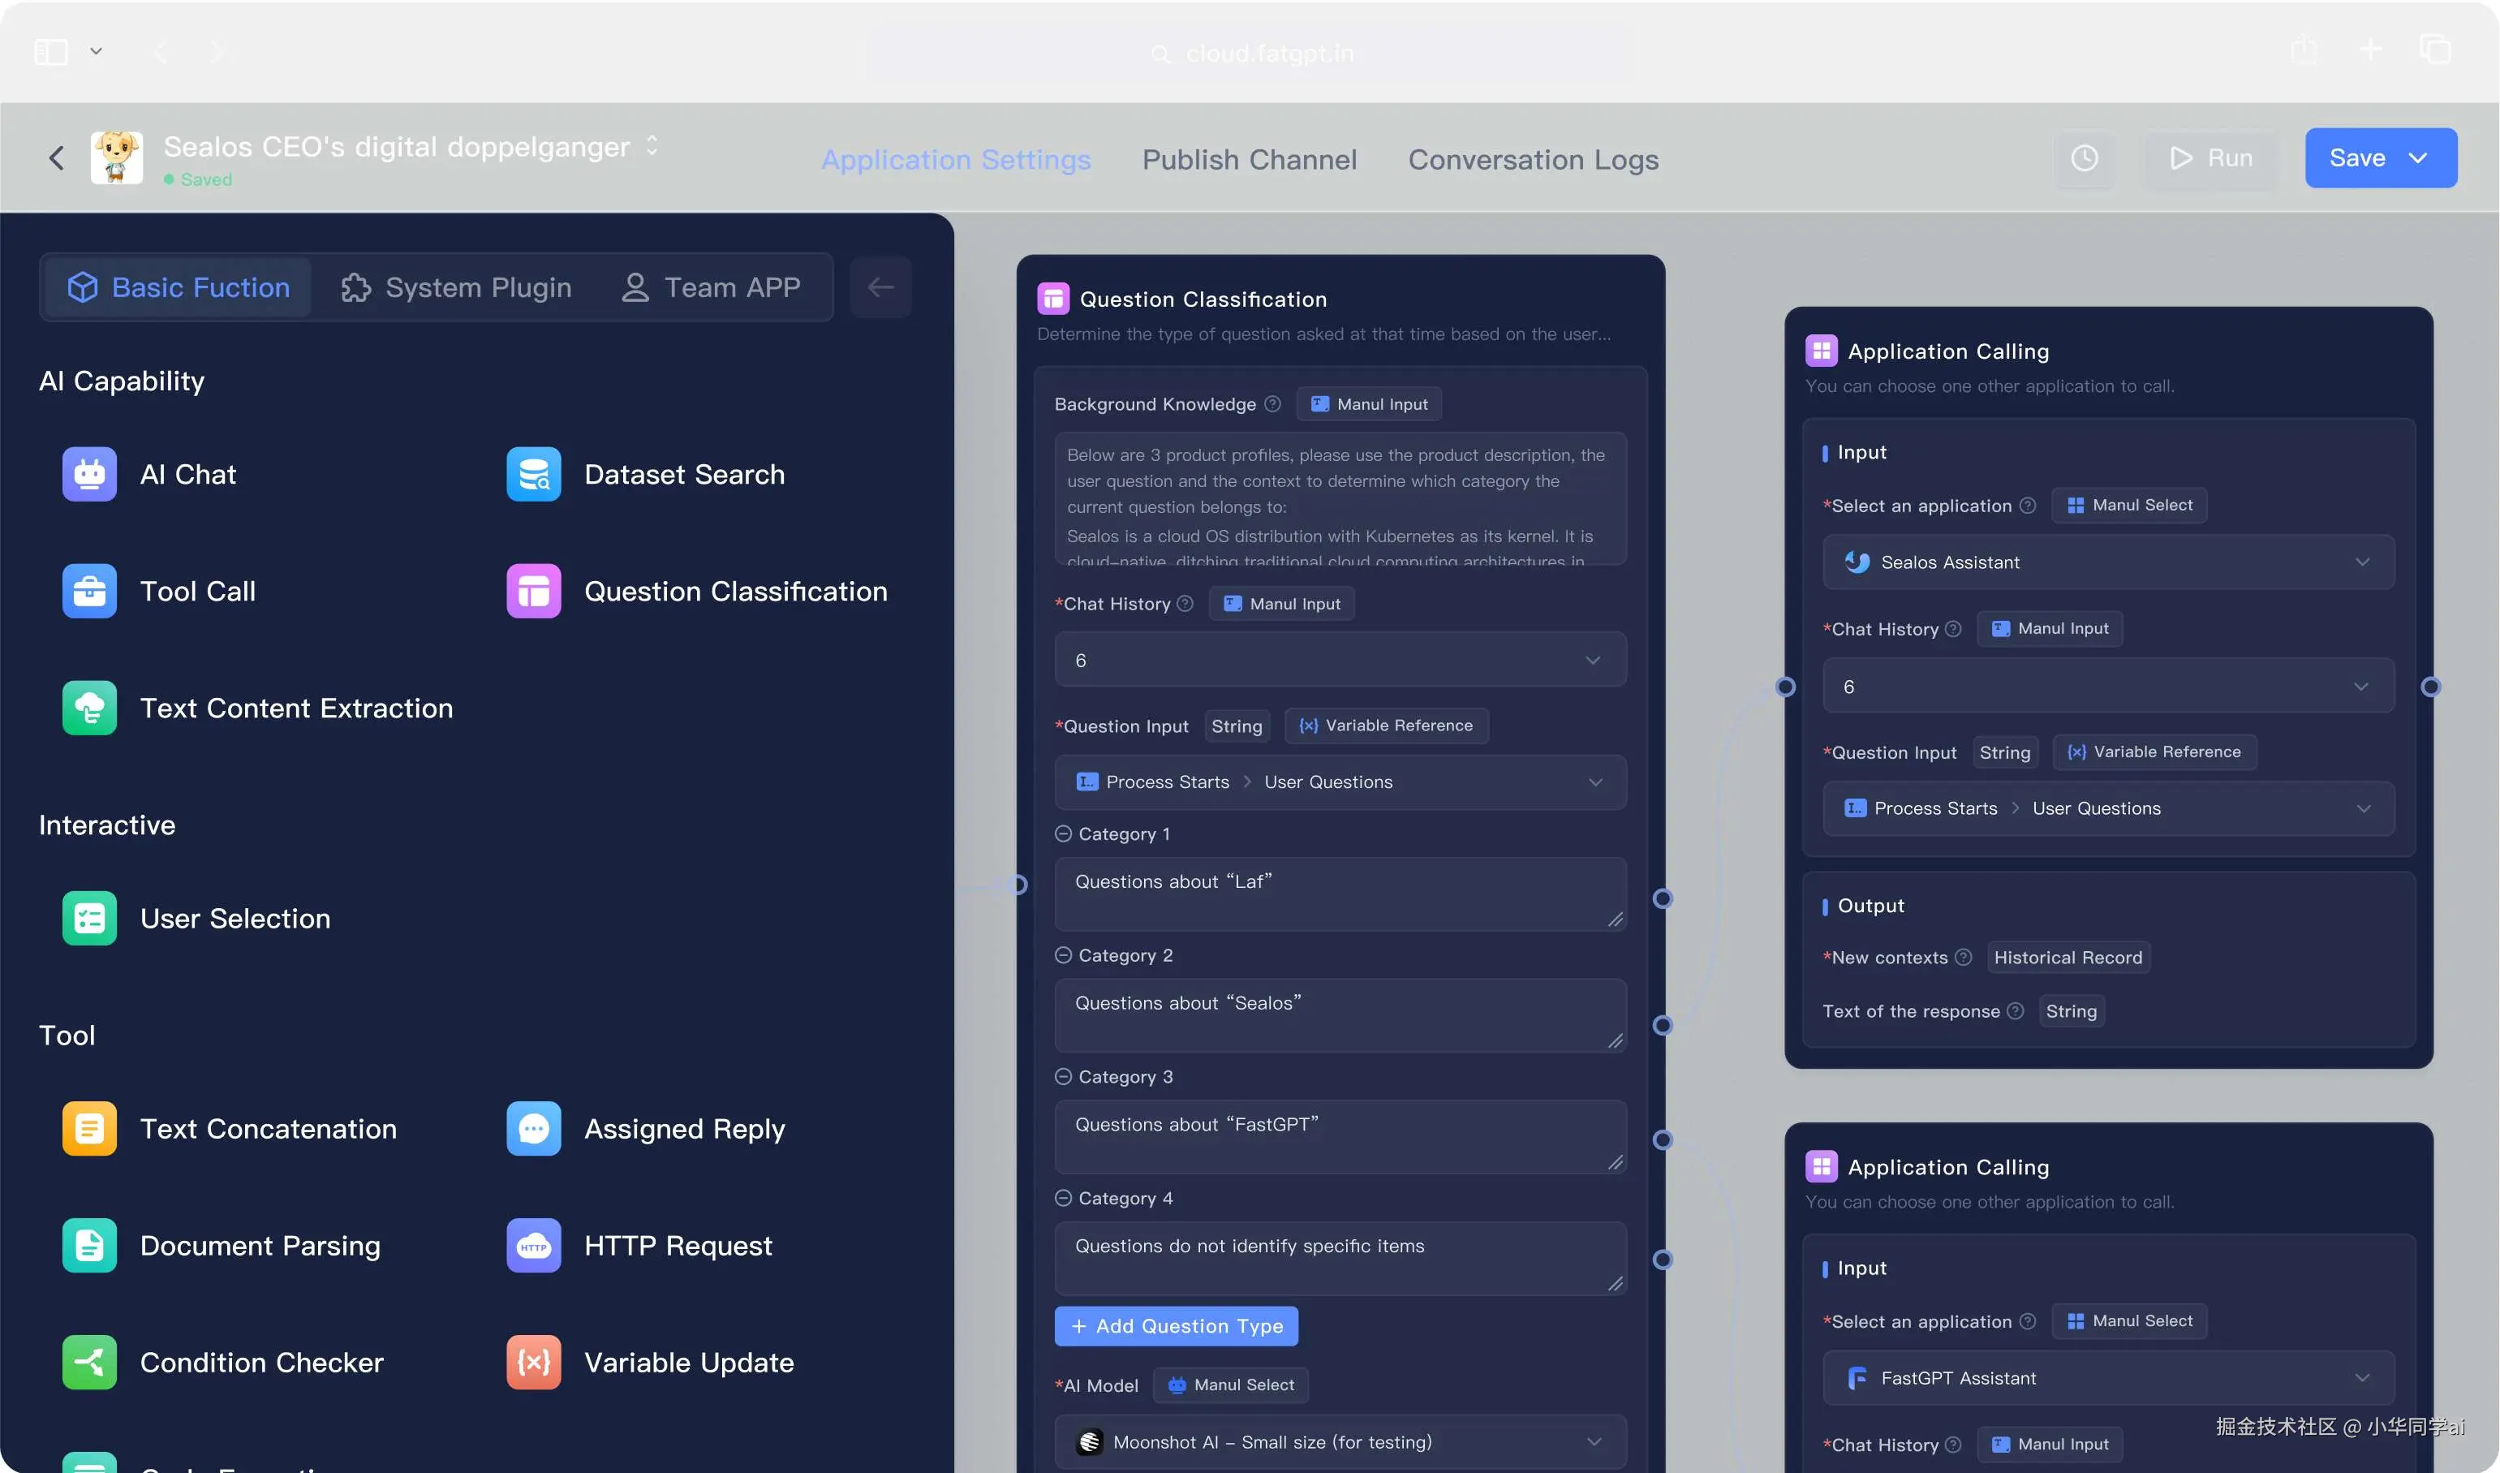Select the Dataset Search module icon
2500x1473 pixels.
tap(533, 475)
